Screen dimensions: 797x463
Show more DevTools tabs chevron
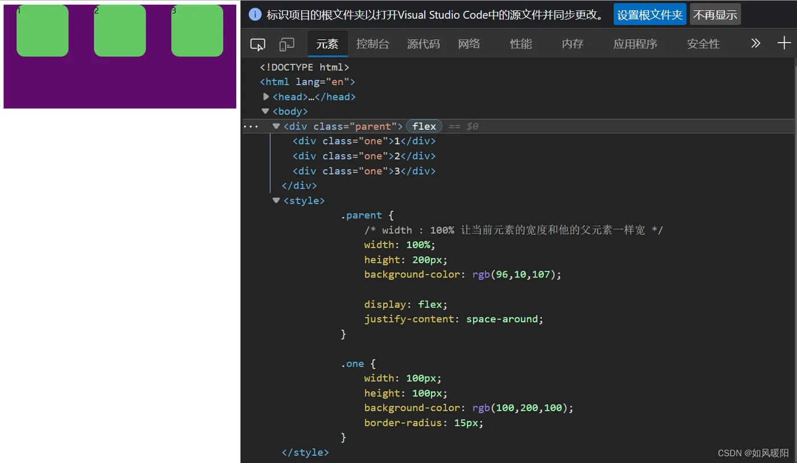(755, 43)
